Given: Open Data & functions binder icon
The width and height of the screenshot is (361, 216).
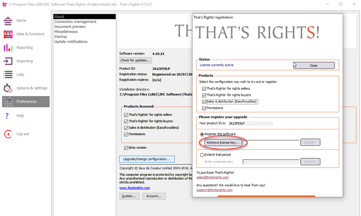Looking at the screenshot, I should tap(8, 34).
